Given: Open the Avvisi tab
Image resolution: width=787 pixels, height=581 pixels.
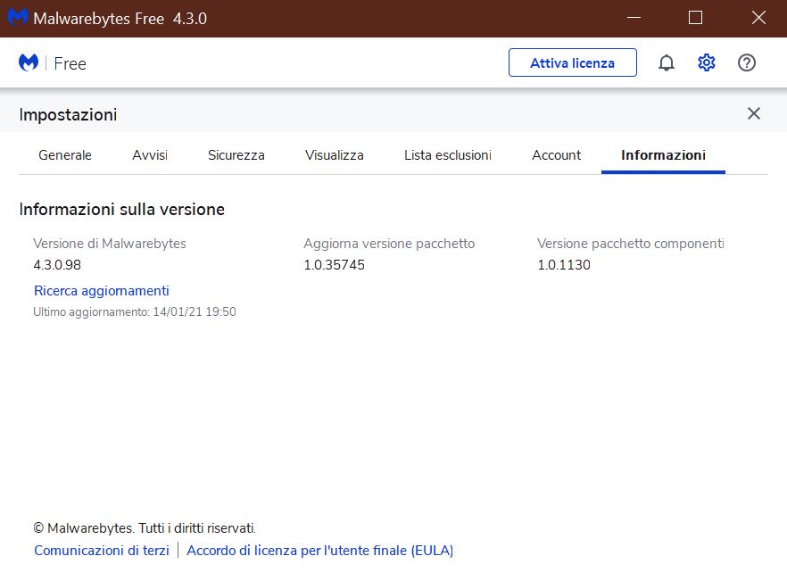Looking at the screenshot, I should coord(150,155).
